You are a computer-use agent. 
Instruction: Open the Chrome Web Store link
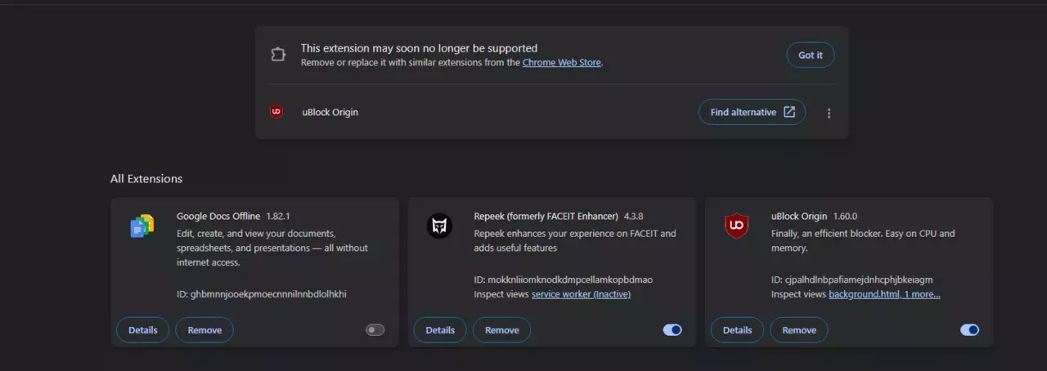pos(562,62)
